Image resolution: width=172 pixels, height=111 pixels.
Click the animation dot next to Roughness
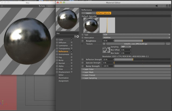click(83, 41)
